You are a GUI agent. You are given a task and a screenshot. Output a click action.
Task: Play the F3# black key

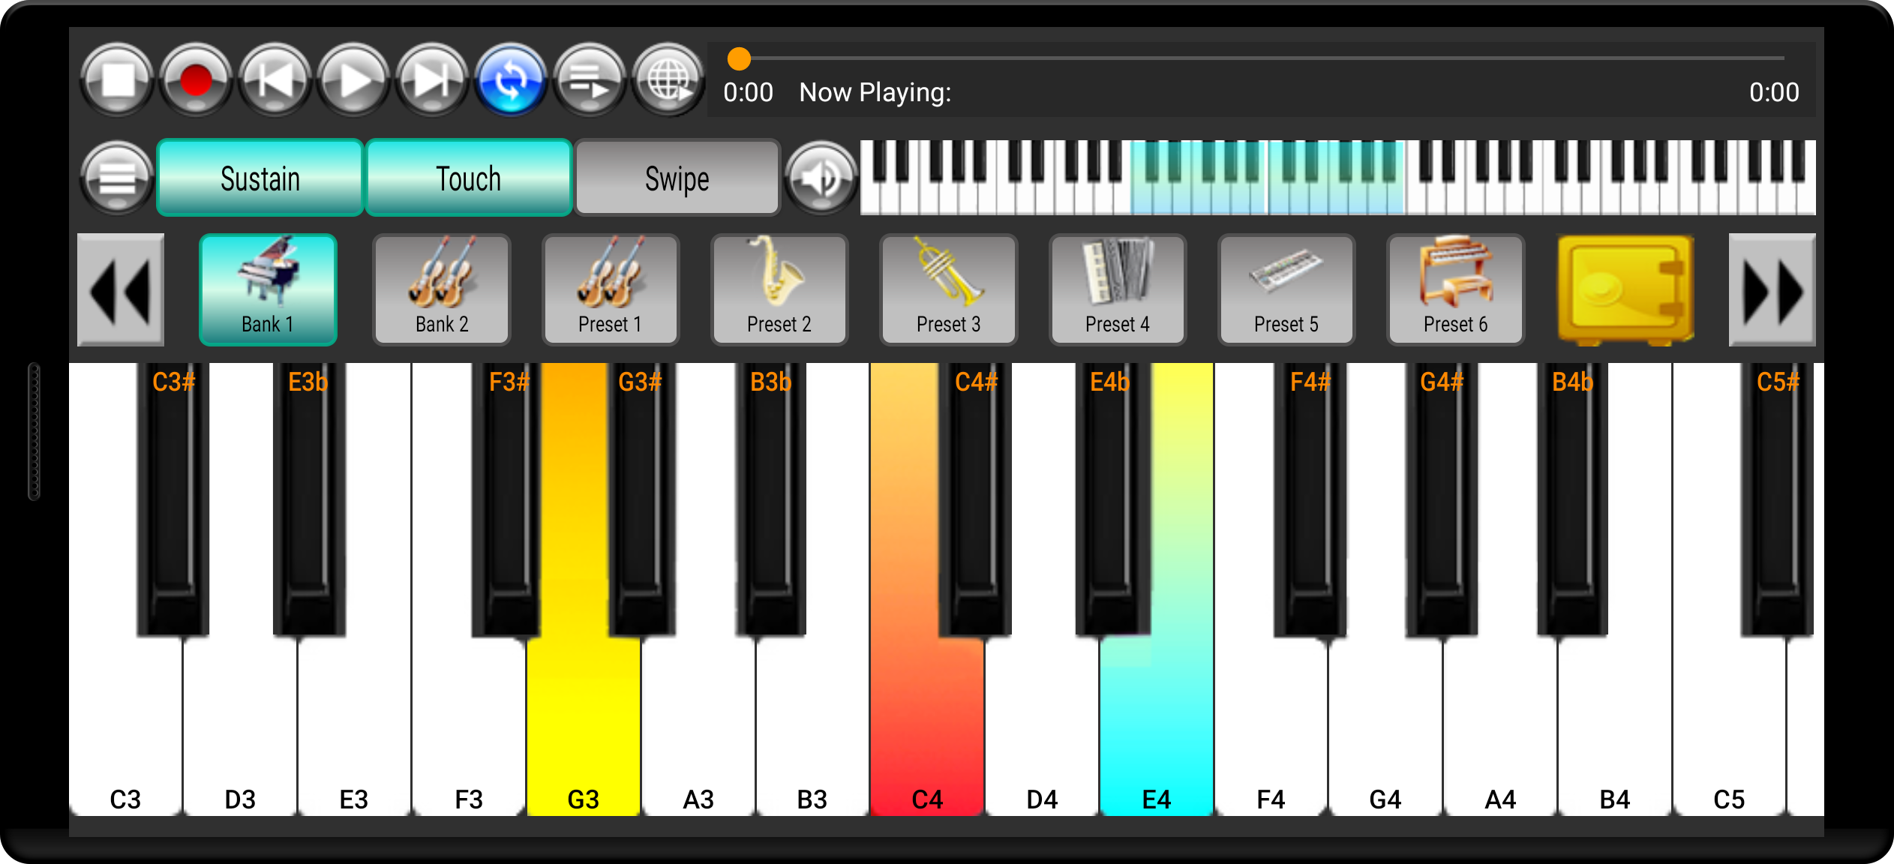pyautogui.click(x=506, y=499)
